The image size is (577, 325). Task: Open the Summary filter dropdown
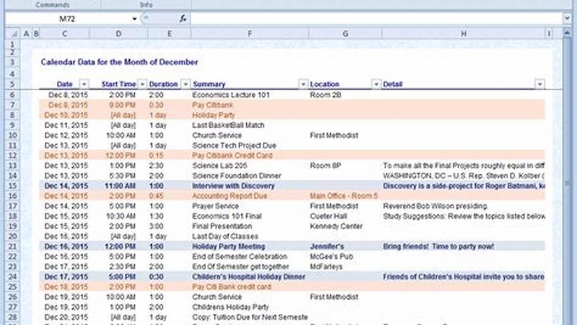pos(303,84)
